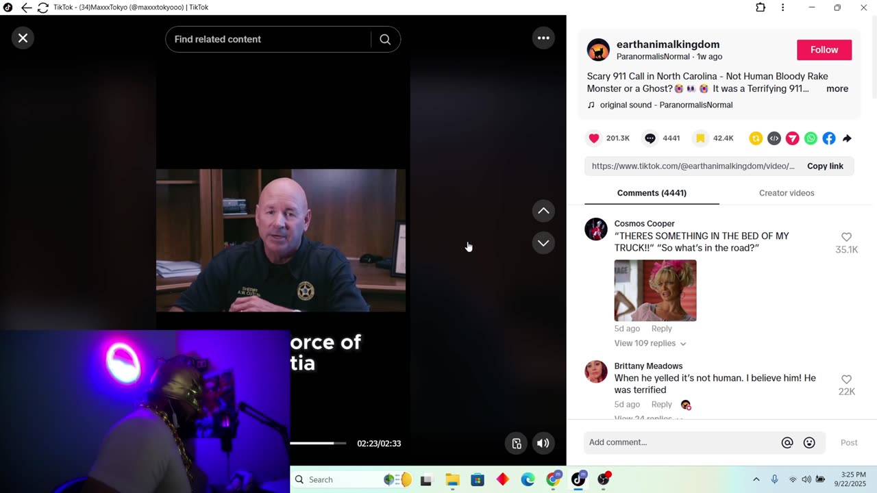Viewport: 877px width, 493px height.
Task: Open Task View on taskbar
Action: (x=426, y=480)
